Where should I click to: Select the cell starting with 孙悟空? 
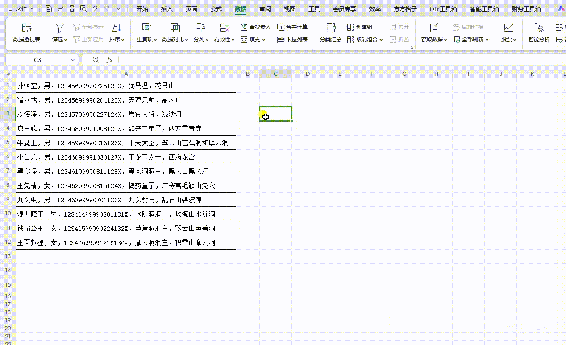[x=126, y=86]
